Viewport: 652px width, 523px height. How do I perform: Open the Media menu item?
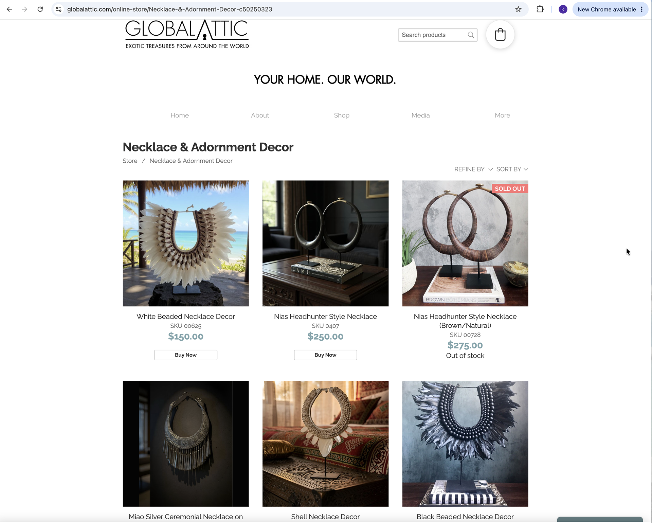tap(420, 115)
